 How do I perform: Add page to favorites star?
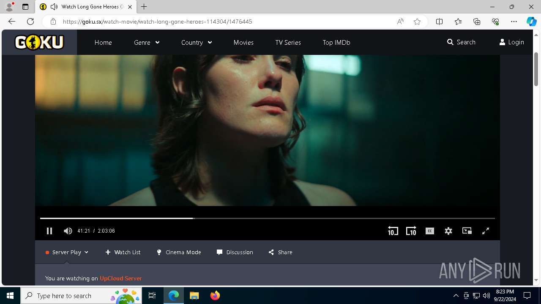coord(417,22)
